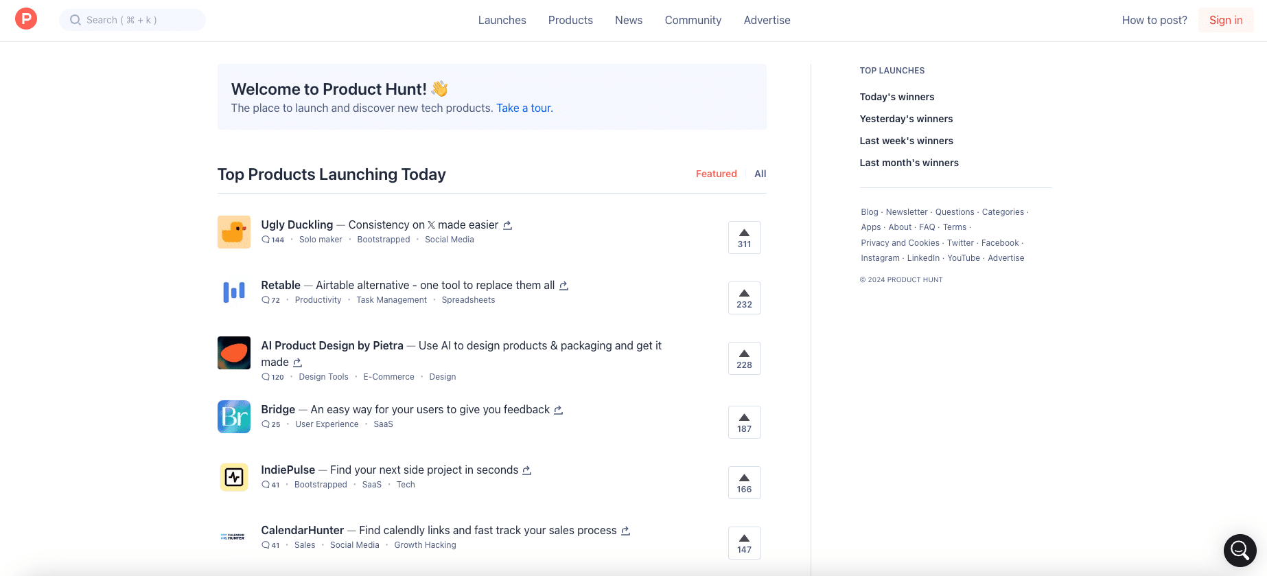Select the Growth Hacking tag
Screen dimensions: 1267x576
[x=425, y=545]
